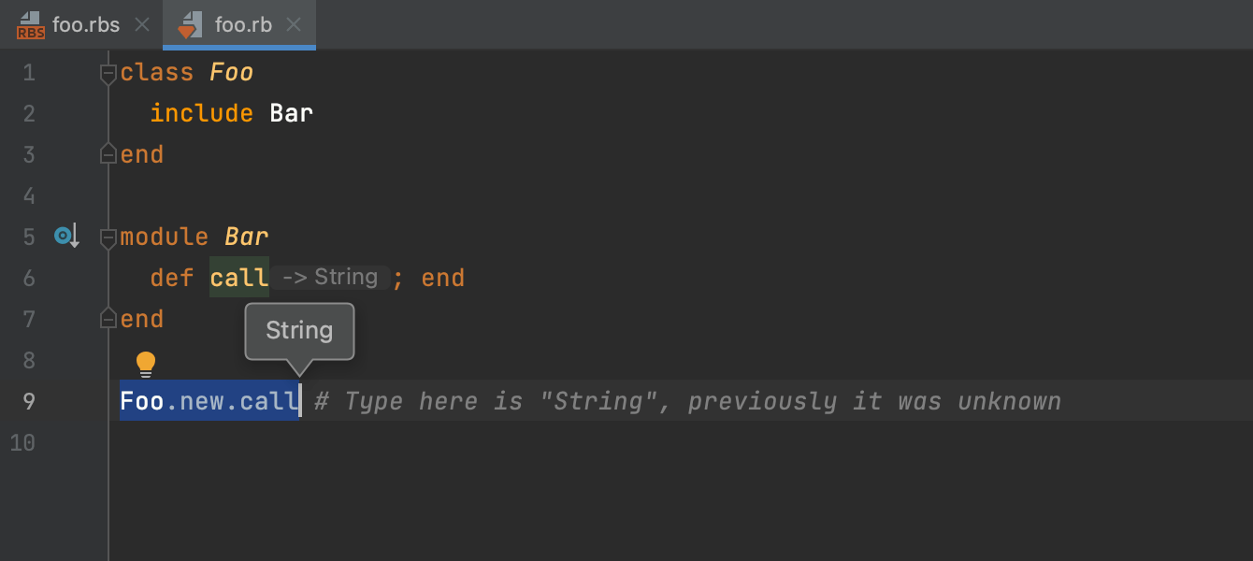Close the foo.rbs tab
The height and width of the screenshot is (561, 1253).
click(x=142, y=25)
